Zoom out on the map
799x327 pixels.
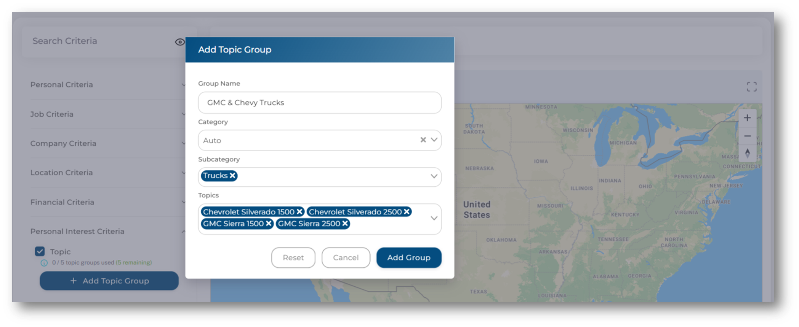[747, 136]
